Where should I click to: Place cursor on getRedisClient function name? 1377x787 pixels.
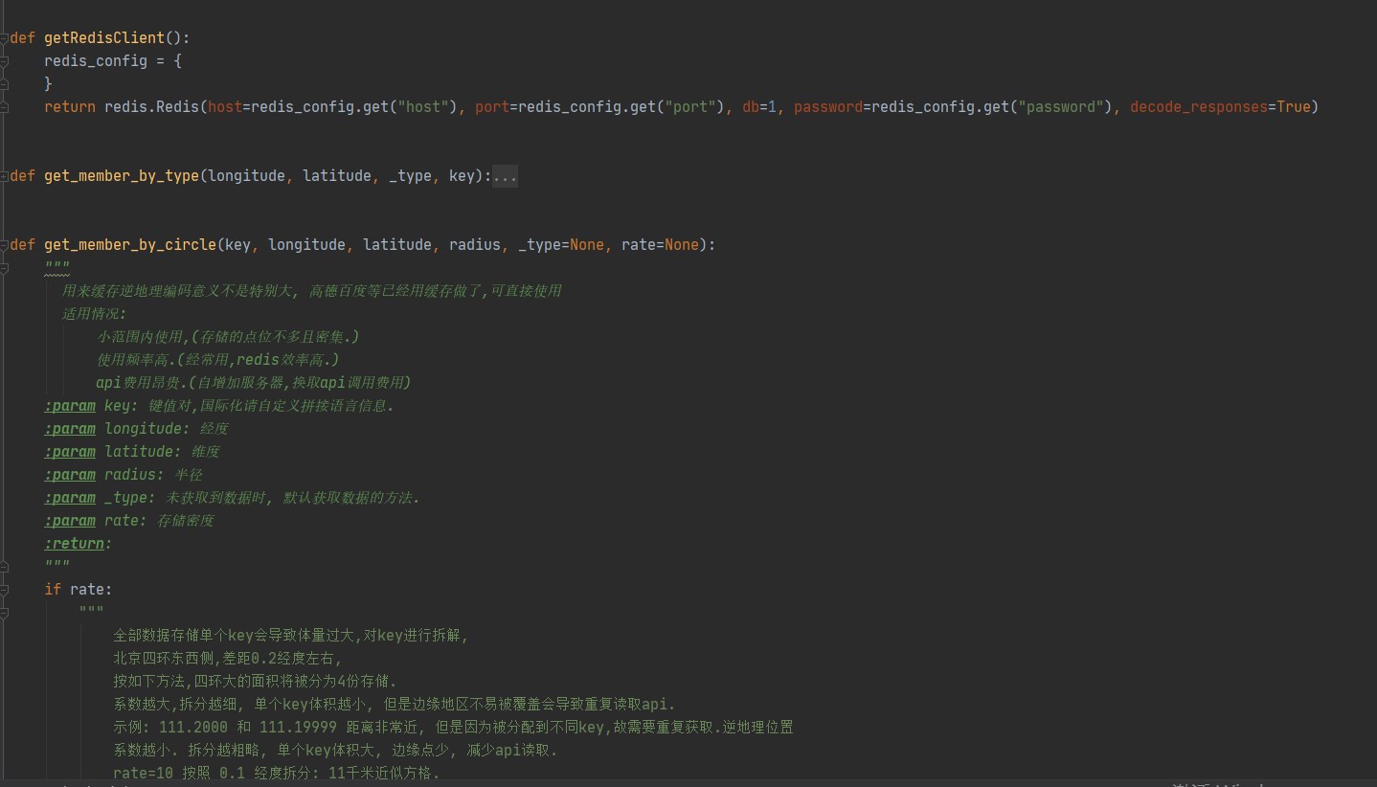click(104, 38)
